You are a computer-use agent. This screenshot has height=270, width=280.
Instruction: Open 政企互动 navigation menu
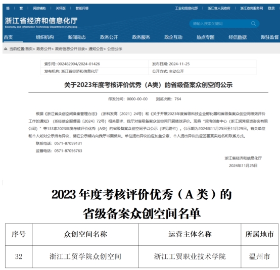173,37
